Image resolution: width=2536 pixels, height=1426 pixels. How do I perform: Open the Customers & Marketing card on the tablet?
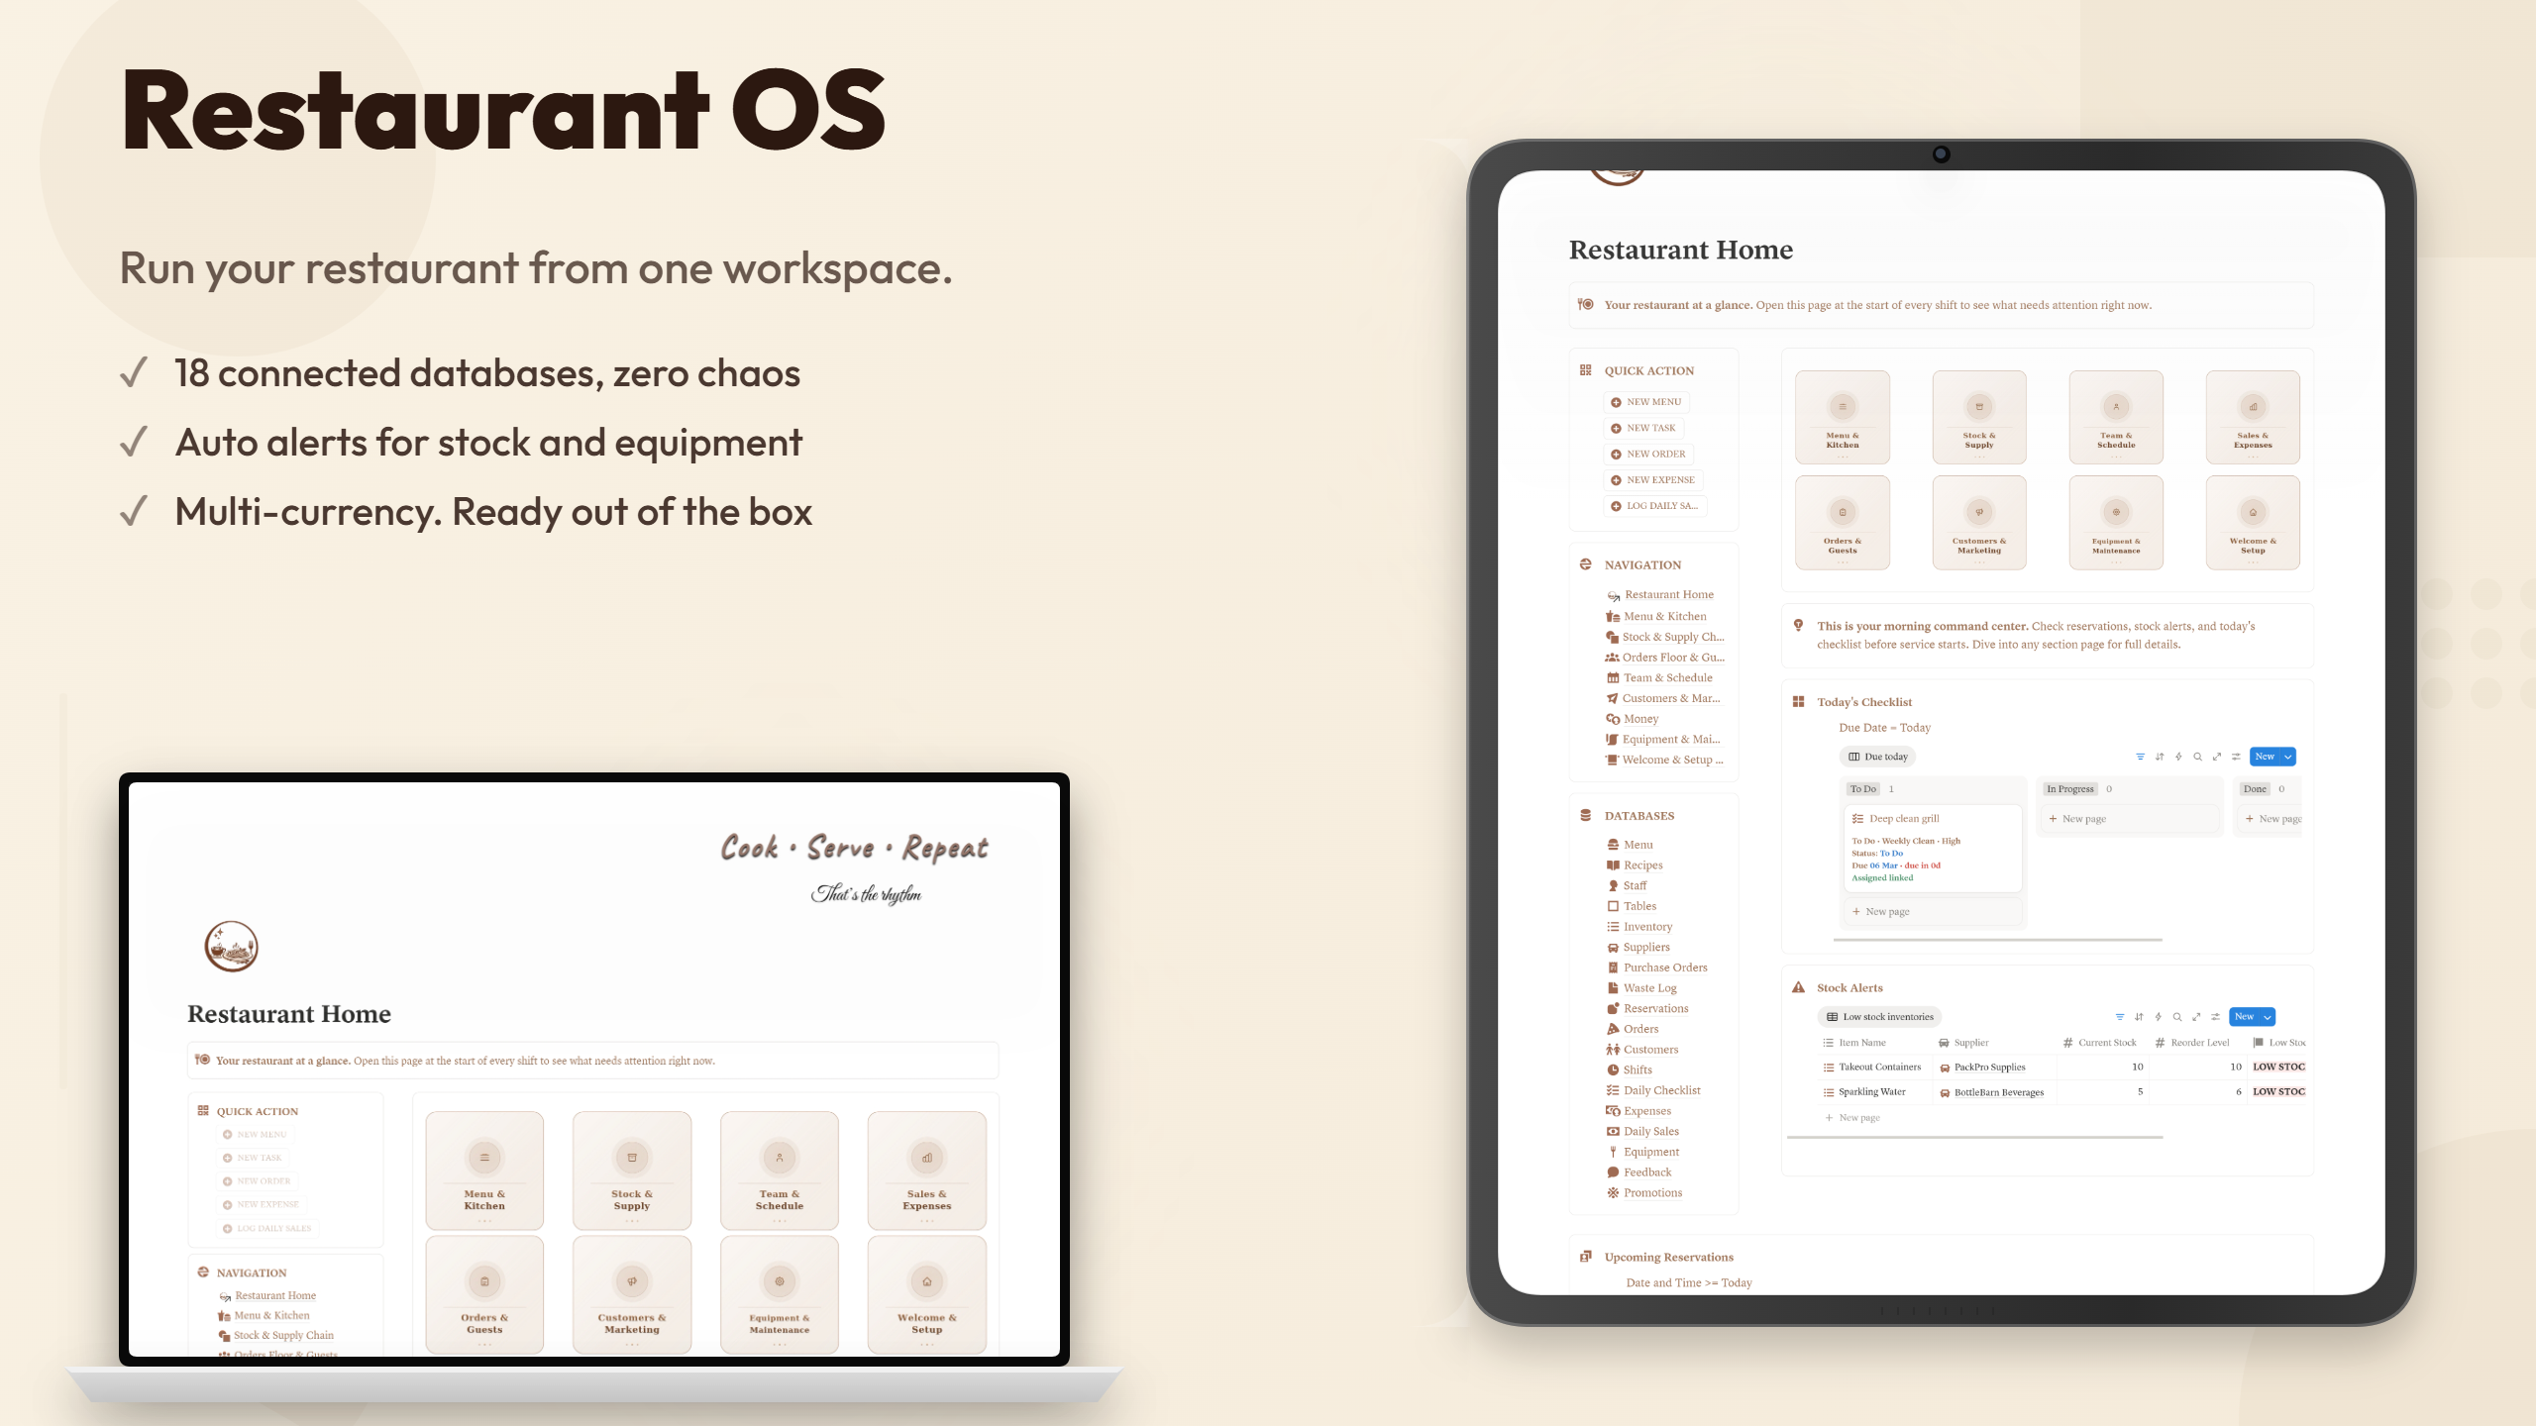1979,523
